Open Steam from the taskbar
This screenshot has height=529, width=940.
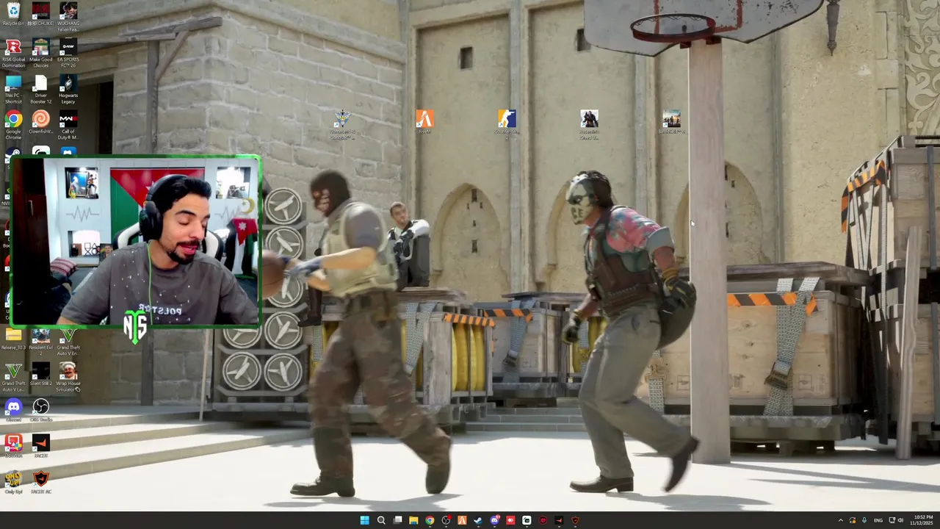pyautogui.click(x=478, y=520)
